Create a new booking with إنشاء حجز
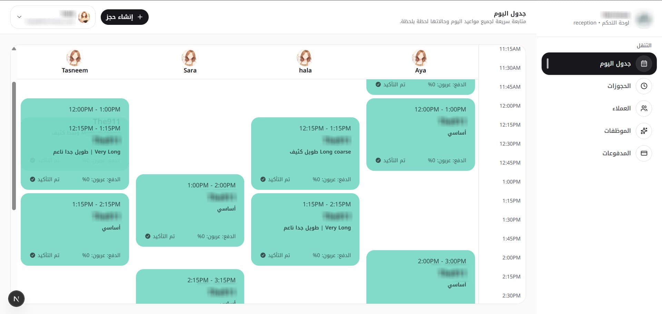The height and width of the screenshot is (314, 662). click(x=125, y=17)
